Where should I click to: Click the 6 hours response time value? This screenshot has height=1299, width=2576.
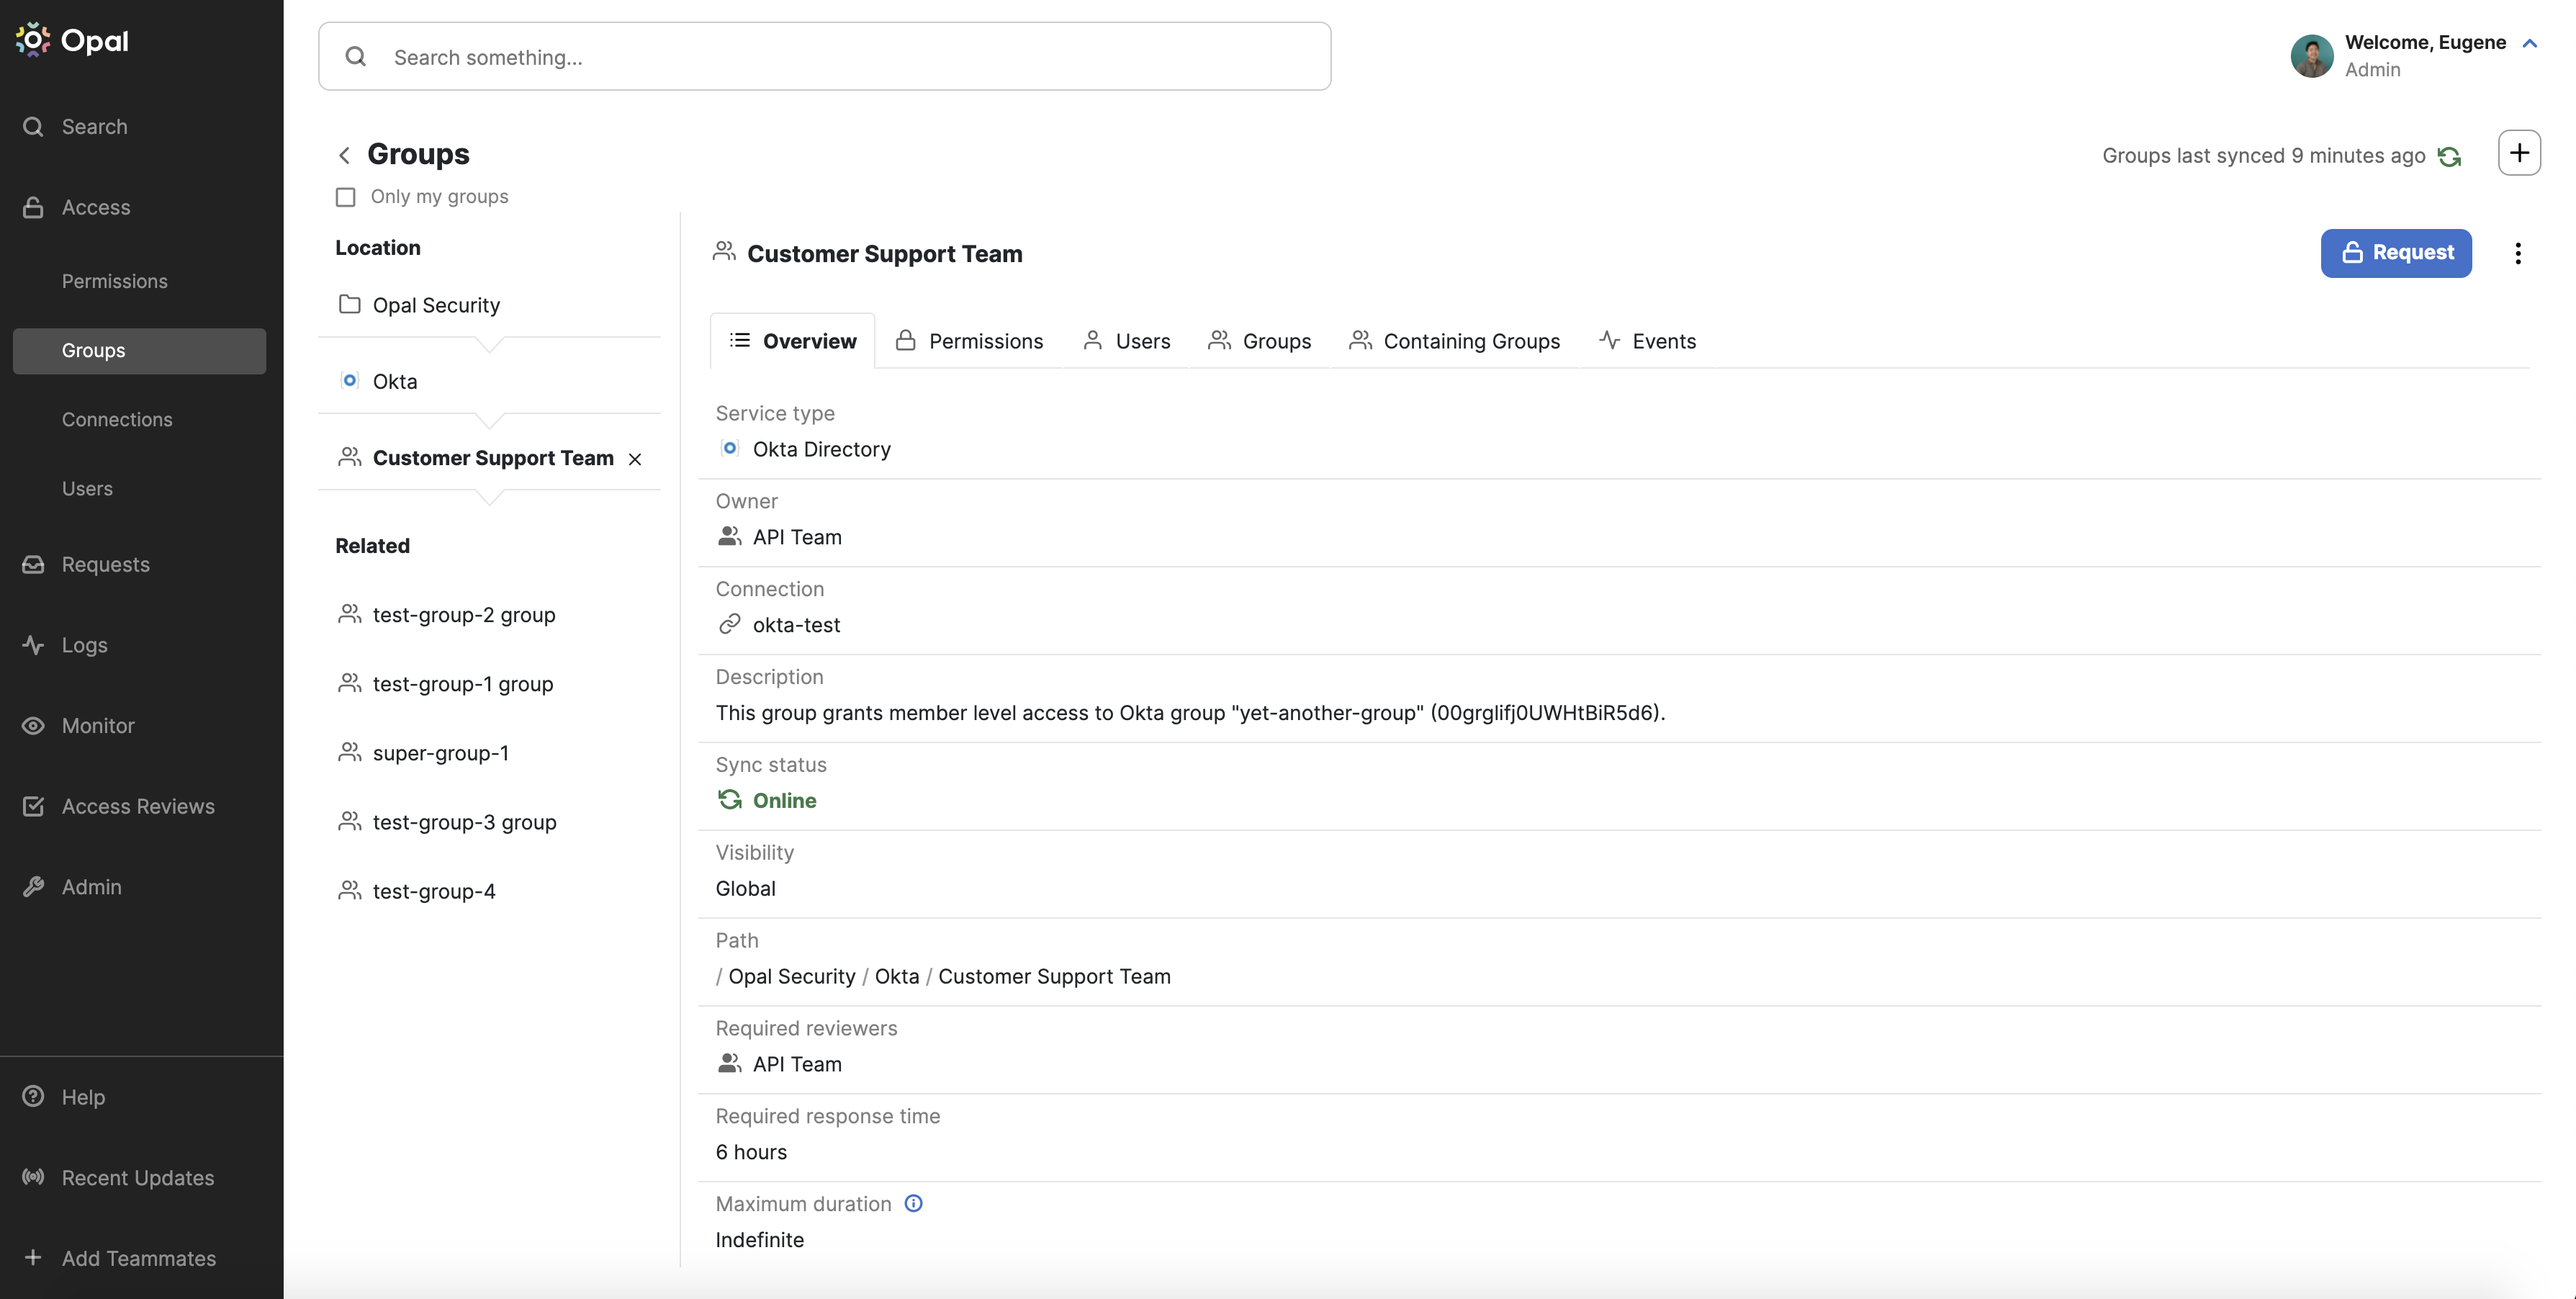coord(751,1152)
